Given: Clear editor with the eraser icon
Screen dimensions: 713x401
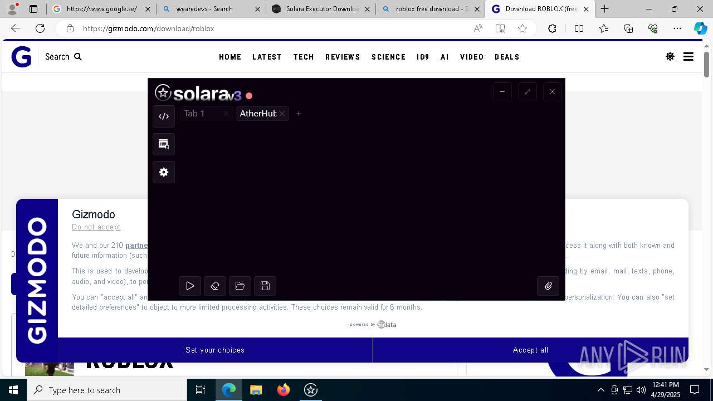Looking at the screenshot, I should coord(215,286).
